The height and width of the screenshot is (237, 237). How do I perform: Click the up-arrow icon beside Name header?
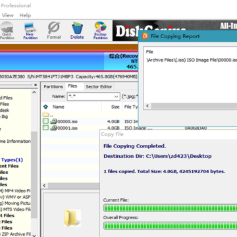tap(45, 107)
